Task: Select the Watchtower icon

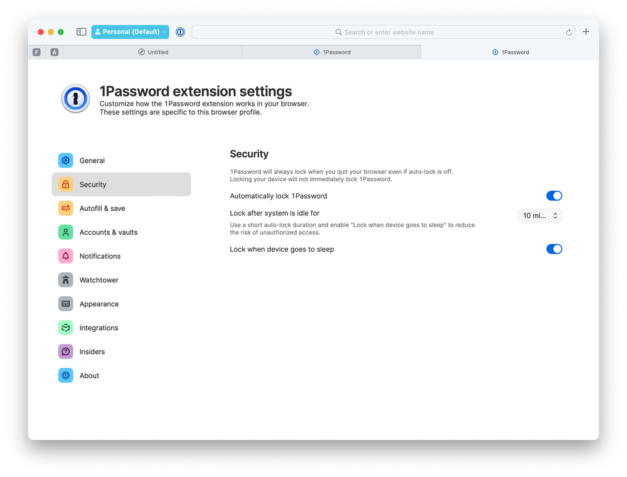Action: pyautogui.click(x=65, y=280)
